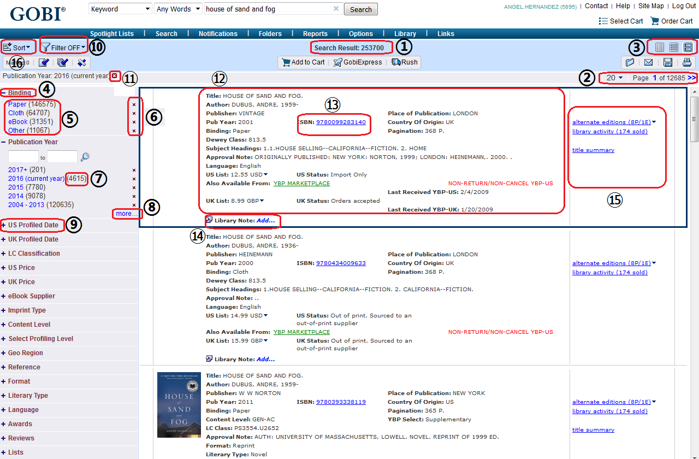Open the Notifications menu

[218, 33]
